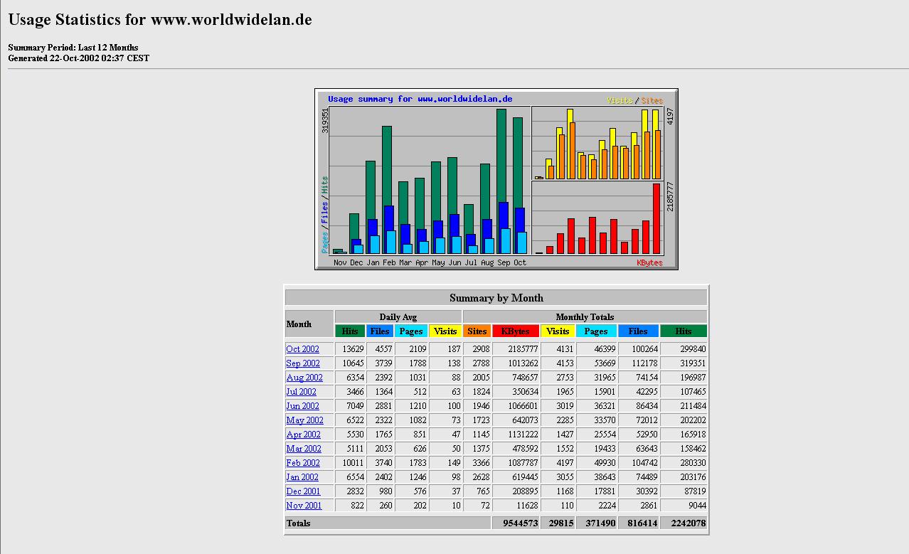Click the yellow Visits header under Monthly Totals
The image size is (909, 554).
(x=558, y=331)
